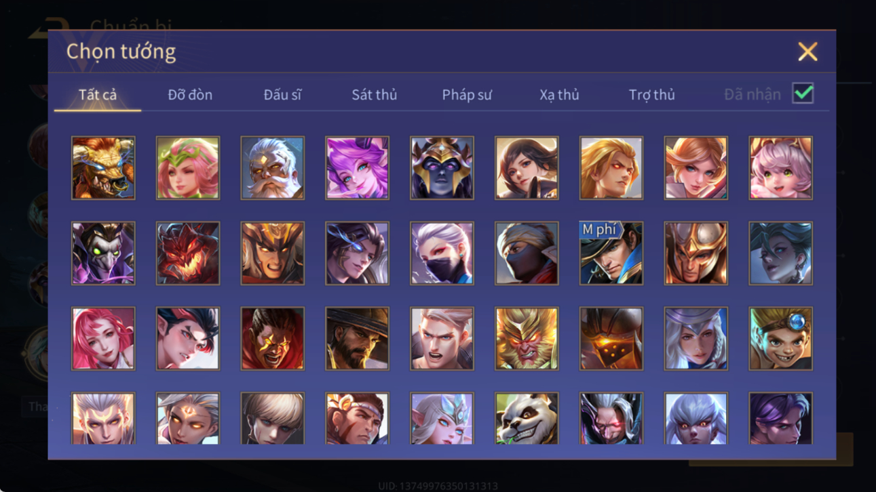The image size is (876, 492).
Task: Switch to Trợ thủ tab
Action: pyautogui.click(x=651, y=95)
